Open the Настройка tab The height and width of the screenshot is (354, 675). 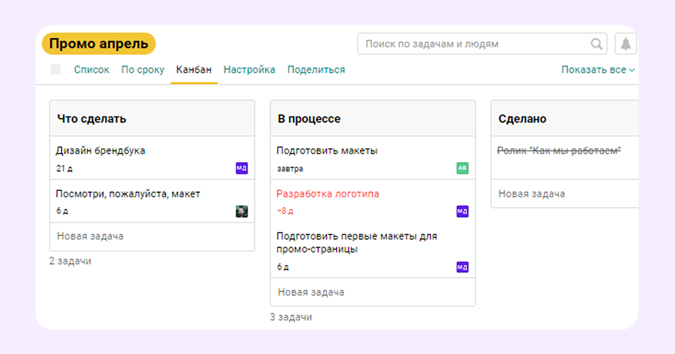pos(249,70)
